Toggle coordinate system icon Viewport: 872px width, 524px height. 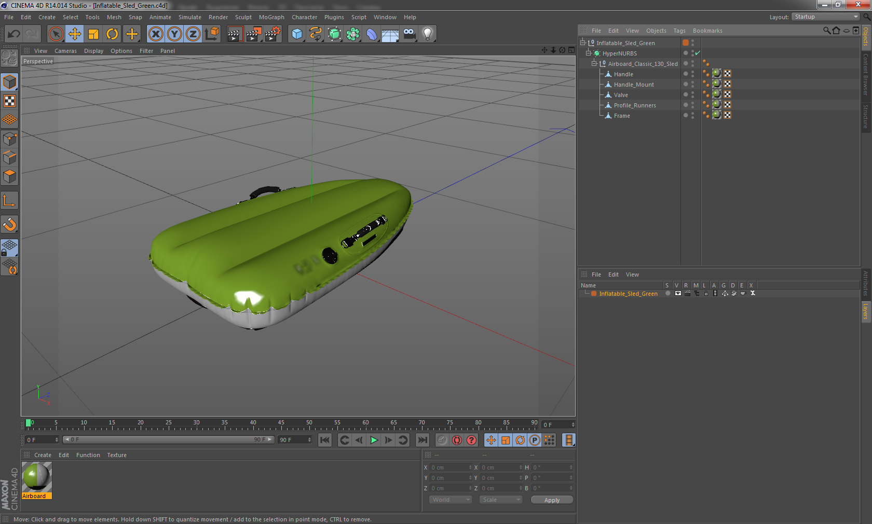point(212,34)
